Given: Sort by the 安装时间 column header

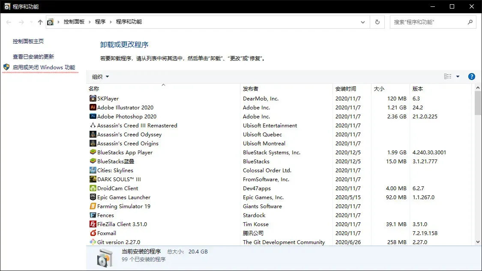Looking at the screenshot, I should point(352,88).
